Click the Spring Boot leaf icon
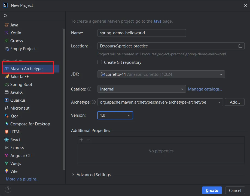Viewport: 250px width, 196px height. (x=7, y=85)
